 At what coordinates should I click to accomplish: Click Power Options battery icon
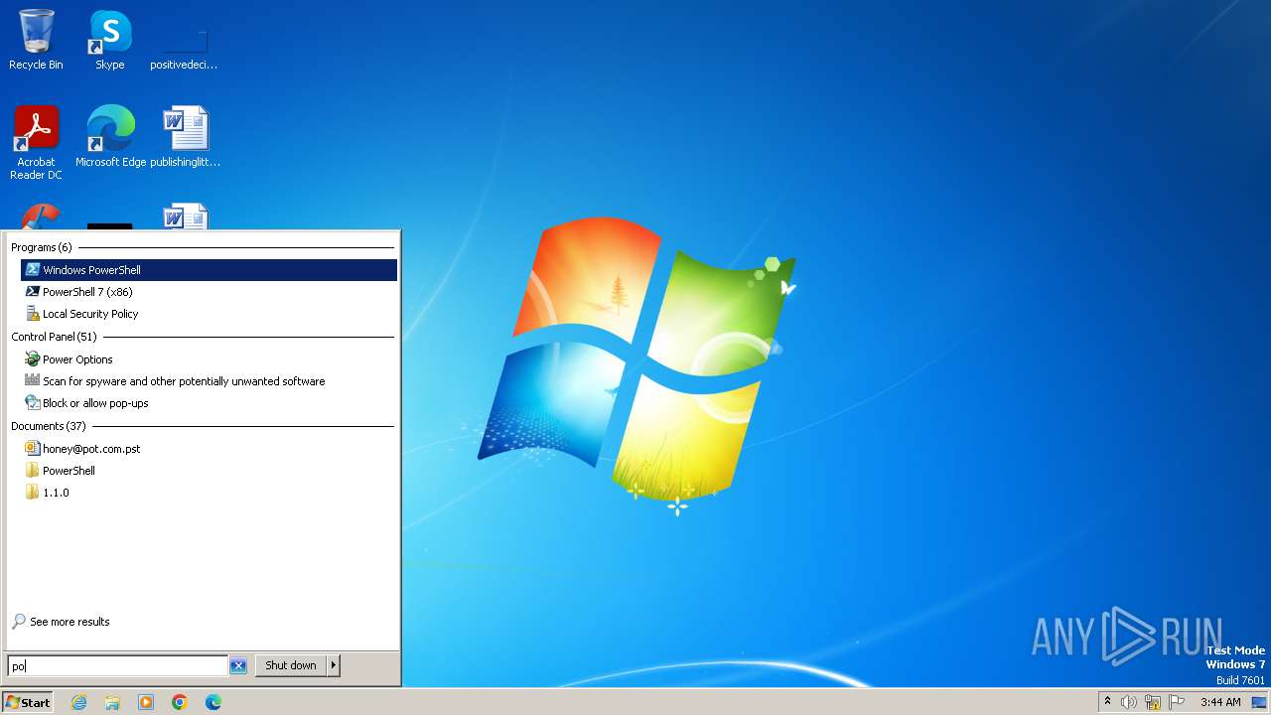pyautogui.click(x=33, y=359)
